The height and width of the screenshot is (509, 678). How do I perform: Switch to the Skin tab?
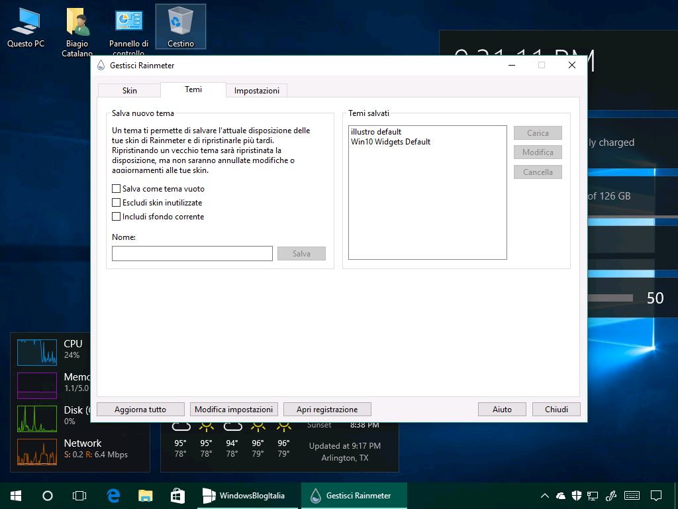coord(129,90)
